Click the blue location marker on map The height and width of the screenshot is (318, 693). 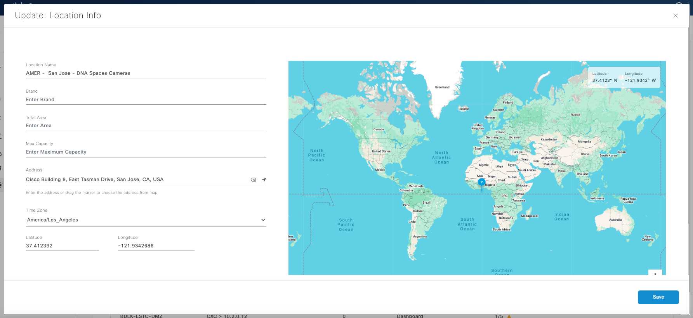(x=481, y=182)
